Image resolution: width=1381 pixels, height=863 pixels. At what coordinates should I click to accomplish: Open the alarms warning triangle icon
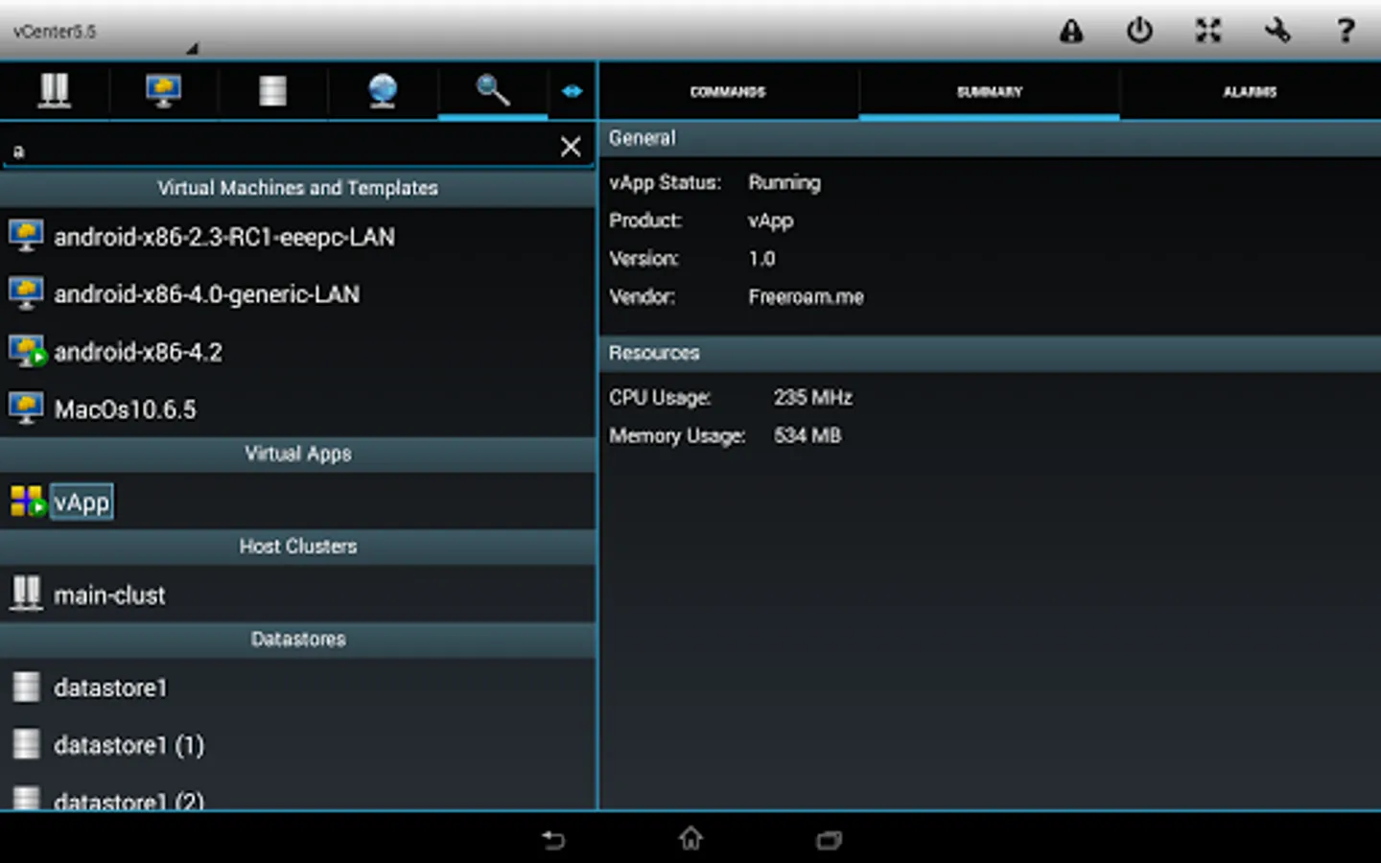(x=1071, y=31)
